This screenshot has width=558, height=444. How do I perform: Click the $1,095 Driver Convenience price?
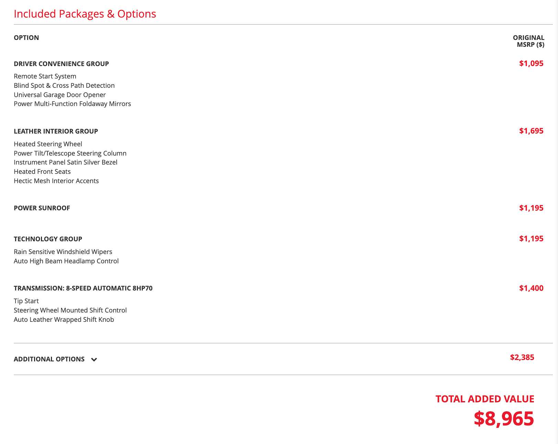pyautogui.click(x=531, y=63)
